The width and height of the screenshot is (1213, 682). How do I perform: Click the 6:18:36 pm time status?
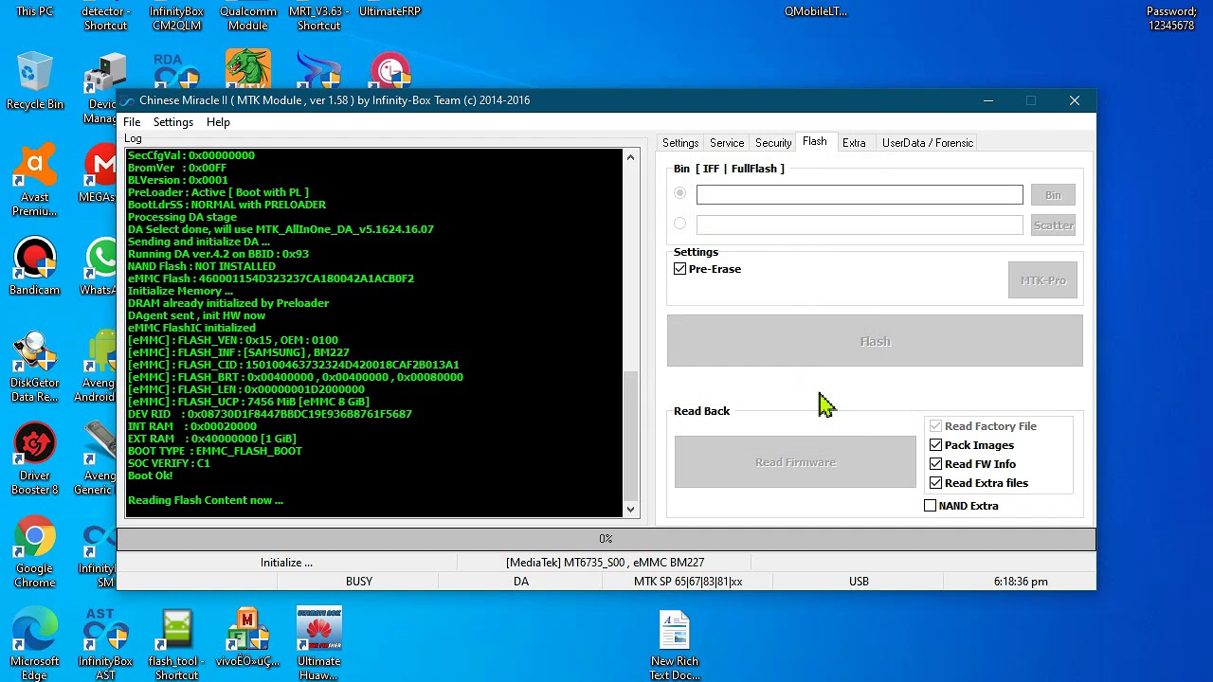pos(1021,582)
